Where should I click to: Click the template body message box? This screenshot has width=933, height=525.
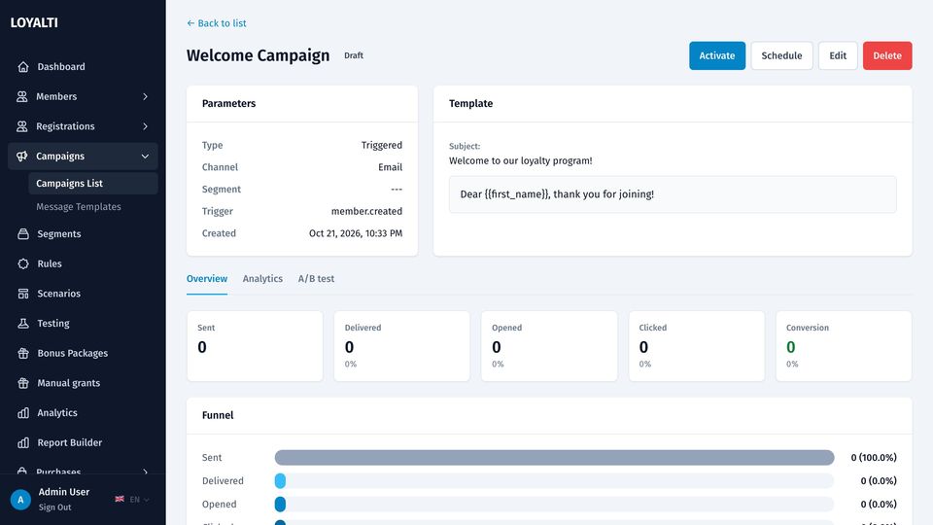tap(673, 194)
